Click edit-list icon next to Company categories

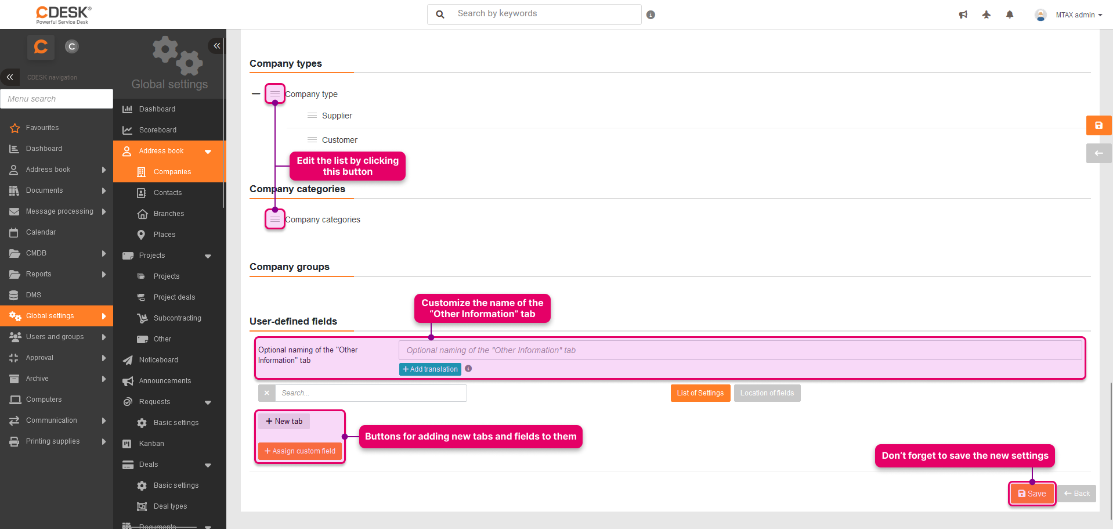tap(275, 219)
